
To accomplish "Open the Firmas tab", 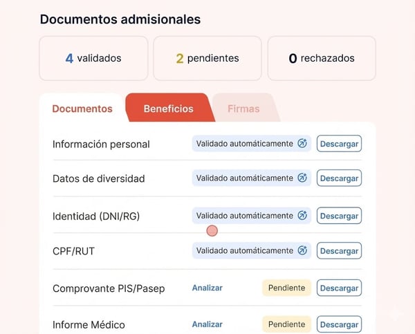I will coord(243,109).
